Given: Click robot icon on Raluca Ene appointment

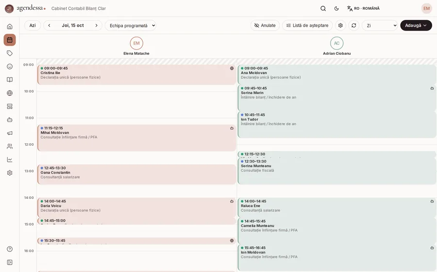Looking at the screenshot, I should 432,201.
